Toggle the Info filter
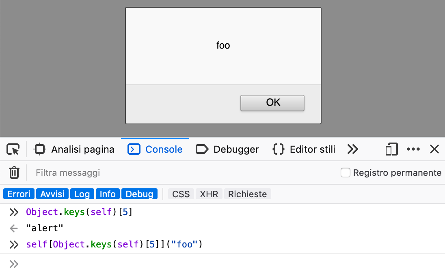This screenshot has width=445, height=277. pyautogui.click(x=108, y=194)
